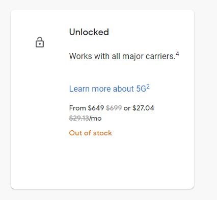This screenshot has width=217, height=200.
Task: Open the Learn more about 5G link
Action: (110, 89)
